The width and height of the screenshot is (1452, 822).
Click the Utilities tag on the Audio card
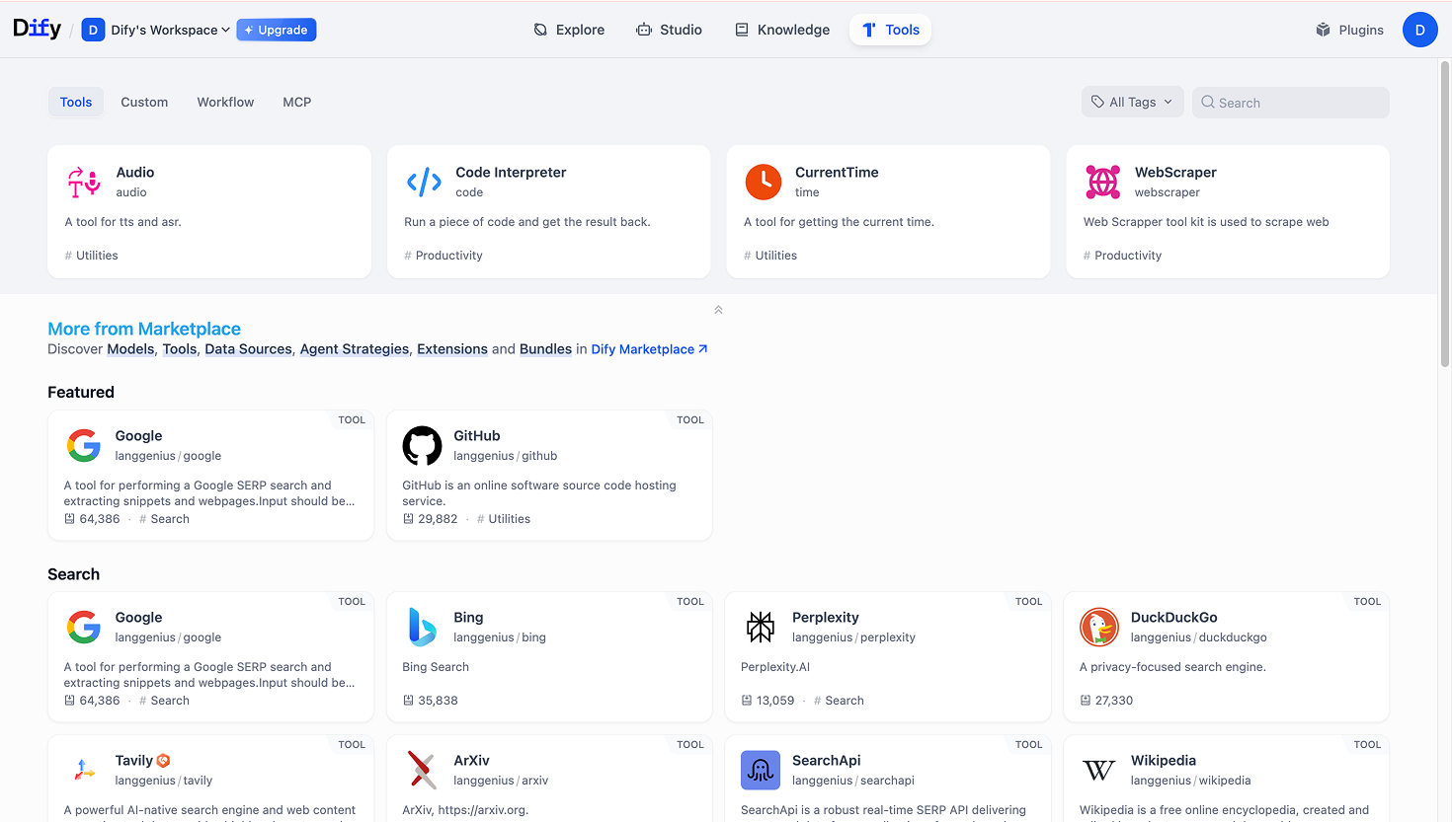[91, 256]
